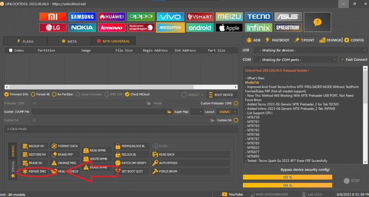Choose the Lenovo brand tile
The height and width of the screenshot is (197, 369).
point(111,28)
